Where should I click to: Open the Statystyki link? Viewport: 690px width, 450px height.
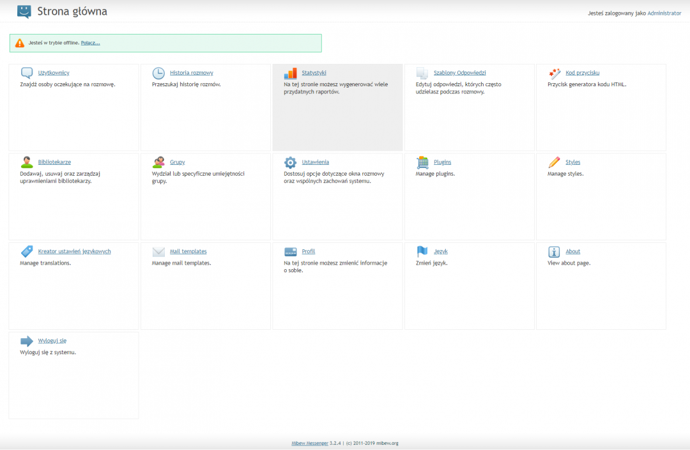pyautogui.click(x=314, y=73)
